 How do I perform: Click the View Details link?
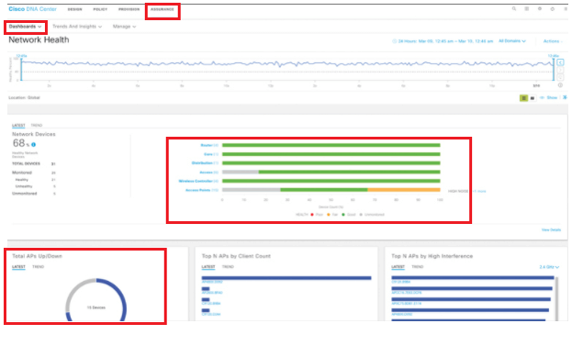pyautogui.click(x=551, y=230)
